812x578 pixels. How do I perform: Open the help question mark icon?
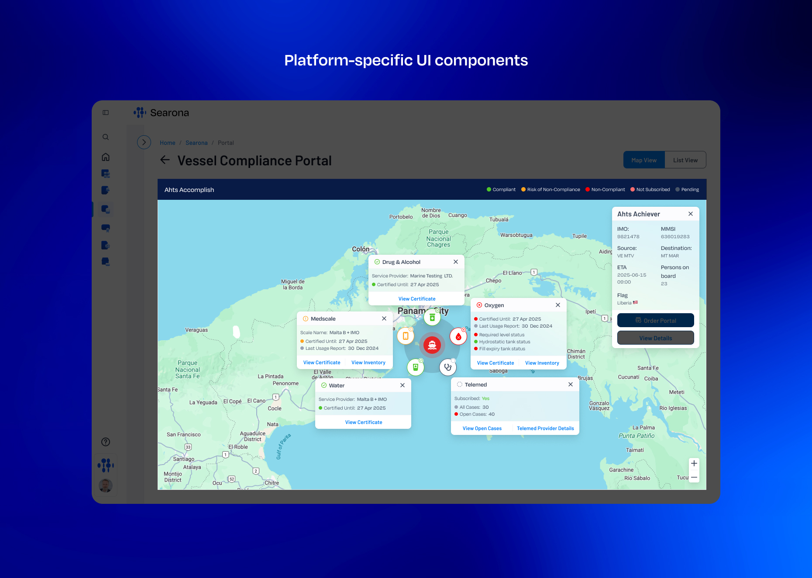(x=106, y=442)
